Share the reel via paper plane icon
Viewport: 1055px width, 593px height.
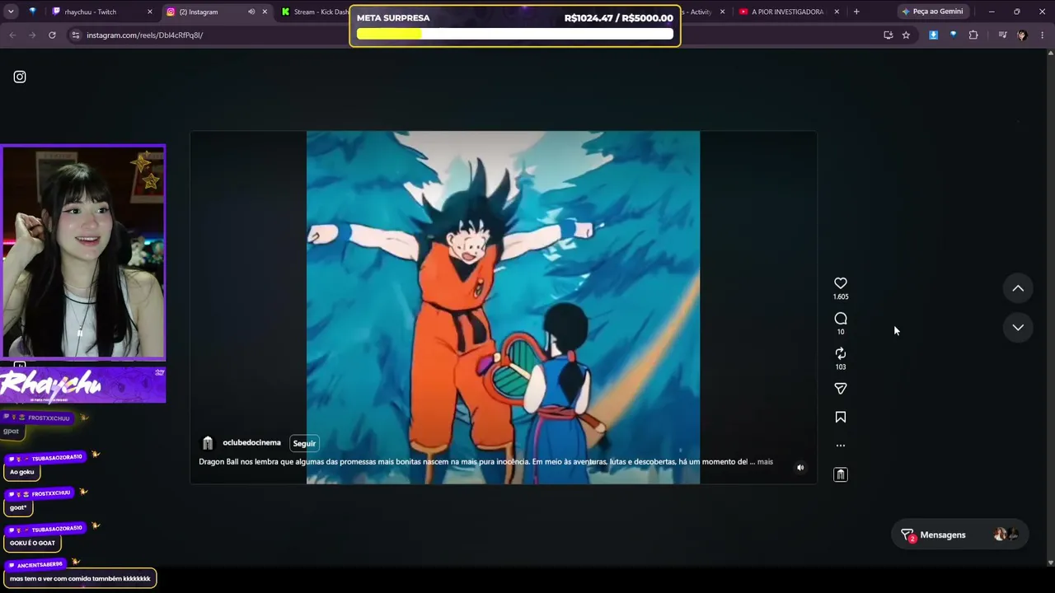point(841,389)
